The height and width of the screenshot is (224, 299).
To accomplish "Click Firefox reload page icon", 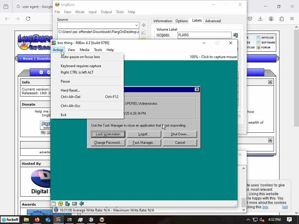I will (28, 19).
